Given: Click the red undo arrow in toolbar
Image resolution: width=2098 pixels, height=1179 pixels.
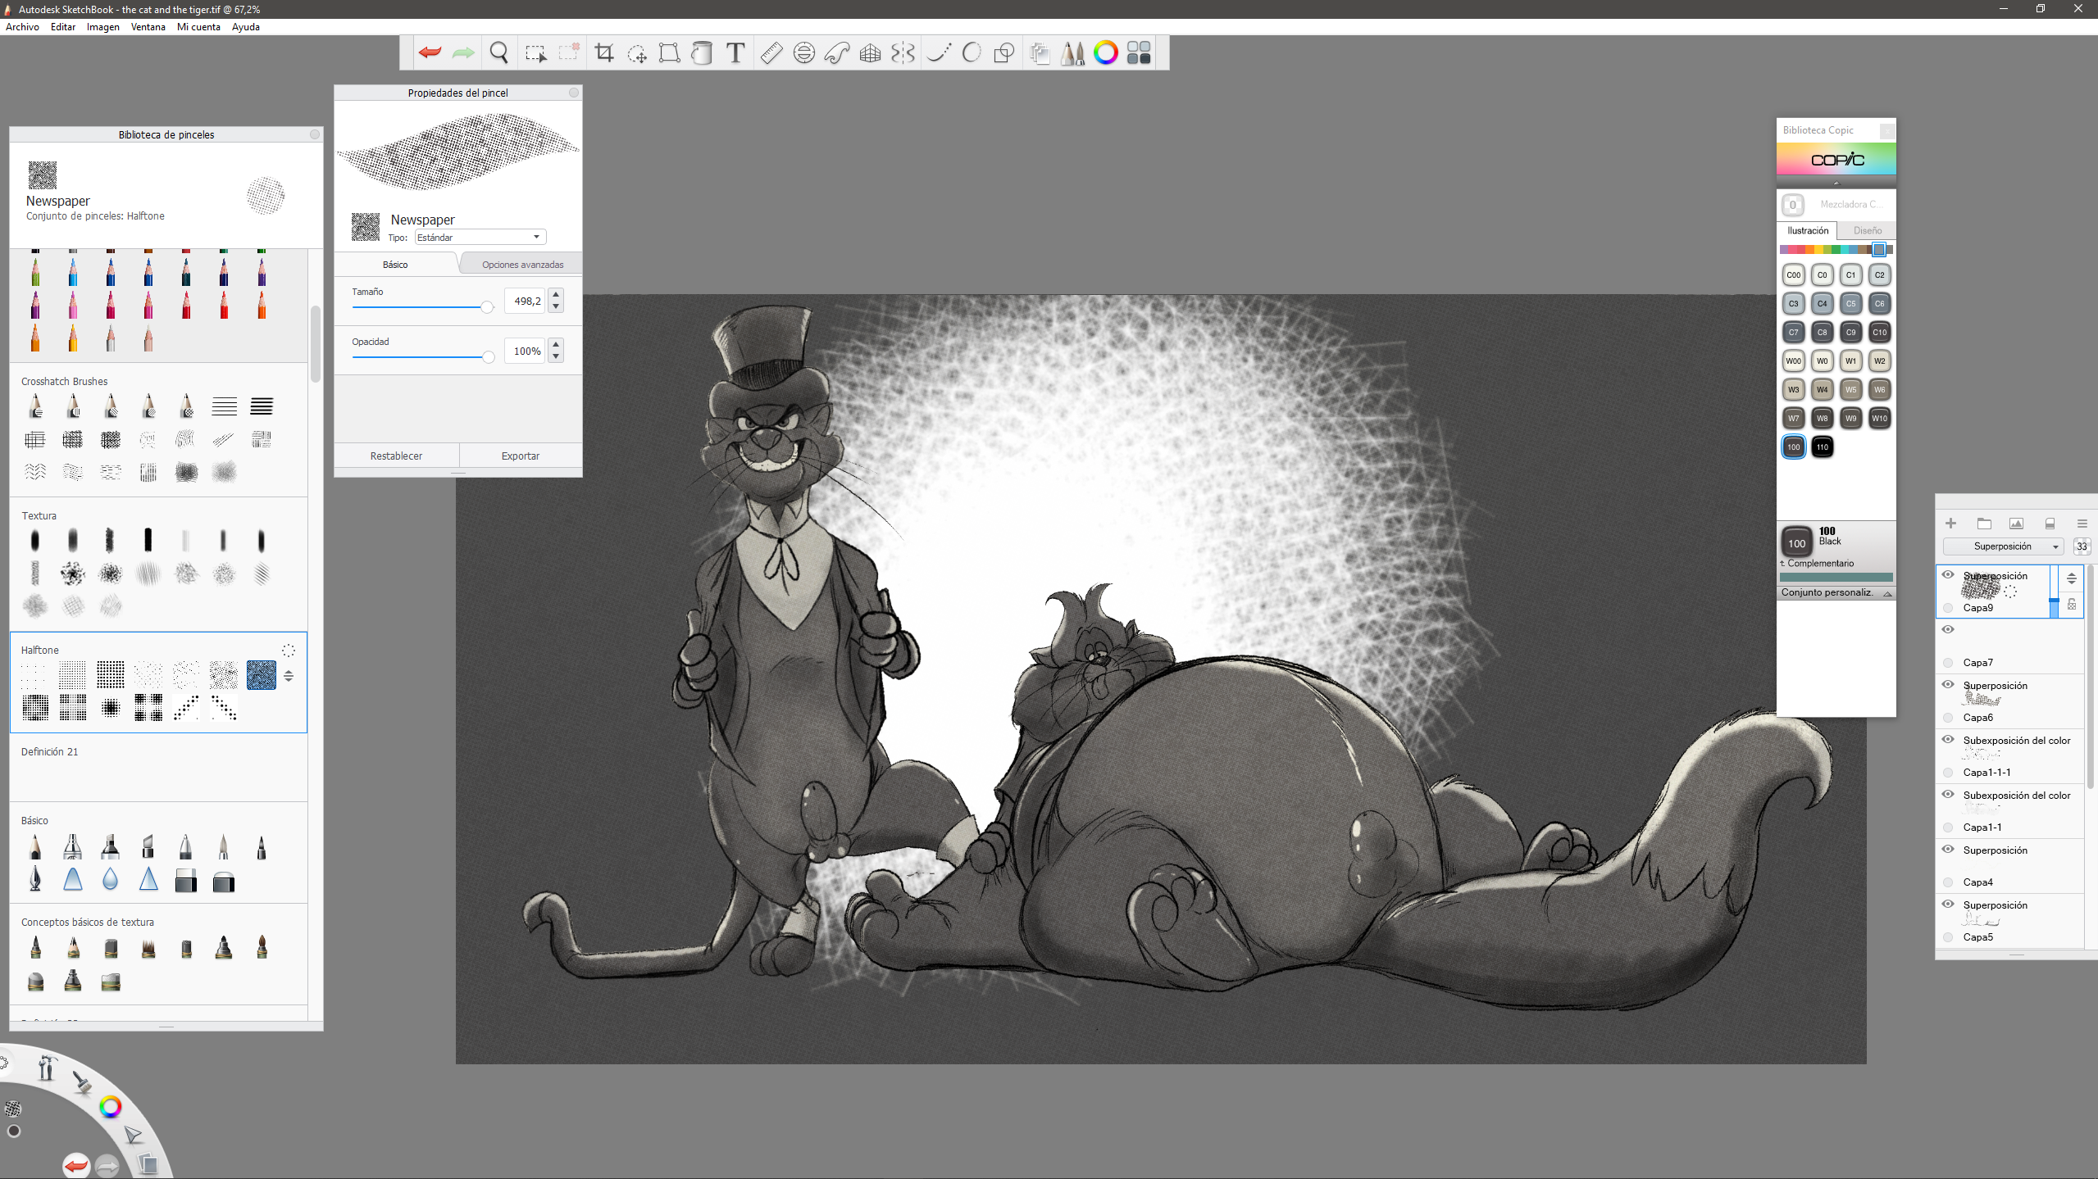Looking at the screenshot, I should point(430,53).
